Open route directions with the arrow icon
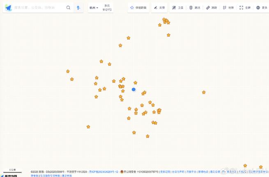The image size is (269, 177). (x=78, y=8)
